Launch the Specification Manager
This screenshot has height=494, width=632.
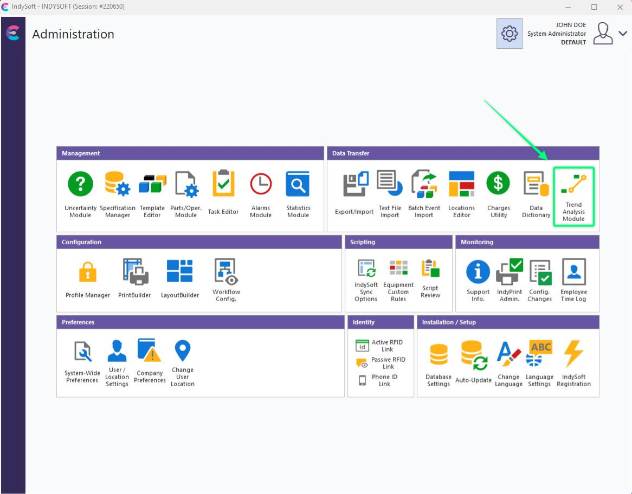(117, 185)
